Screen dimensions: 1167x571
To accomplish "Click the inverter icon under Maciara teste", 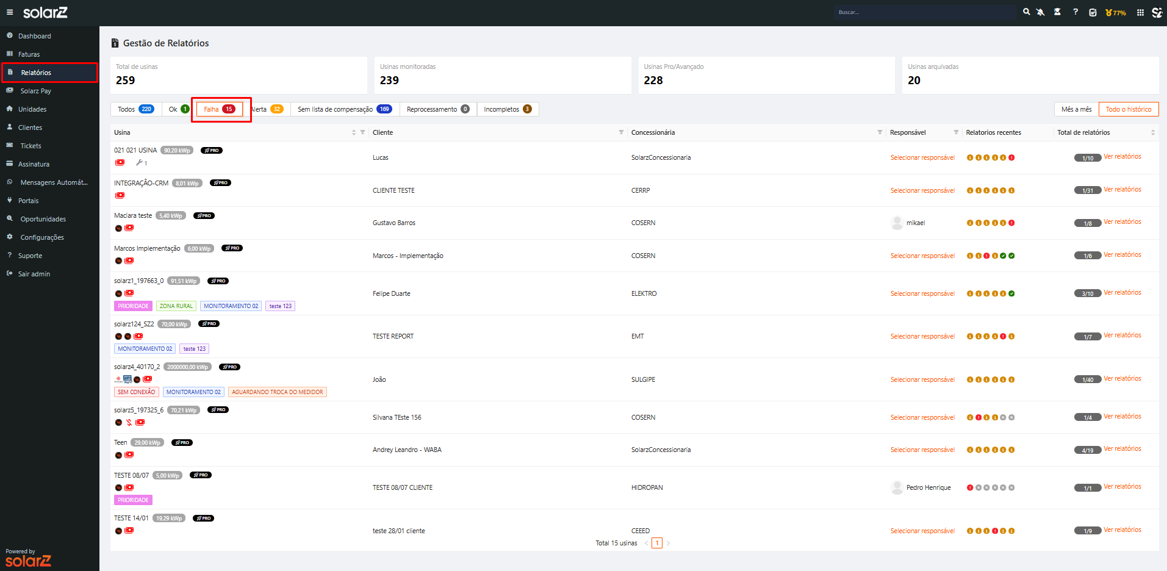I will coord(118,228).
